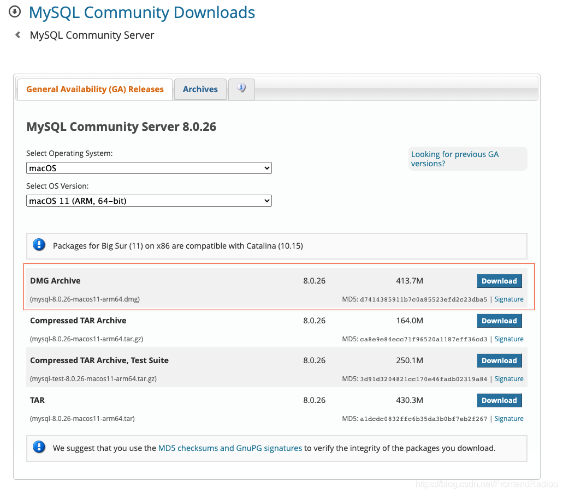Viewport: 563px width, 494px height.
Task: Click the 164.0M size value
Action: pyautogui.click(x=410, y=321)
